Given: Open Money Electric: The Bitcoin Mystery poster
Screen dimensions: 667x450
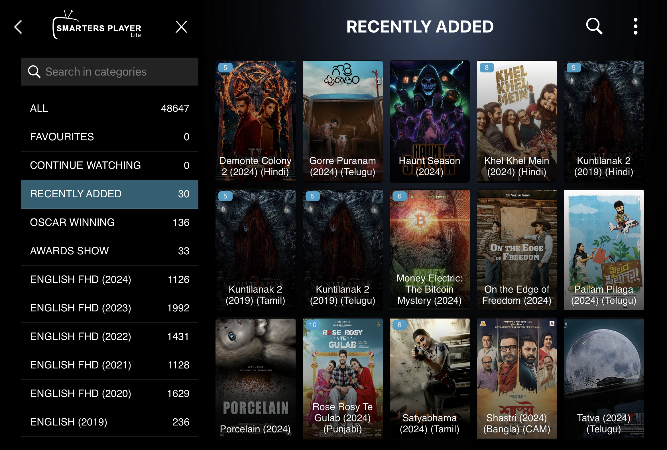Looking at the screenshot, I should point(430,250).
